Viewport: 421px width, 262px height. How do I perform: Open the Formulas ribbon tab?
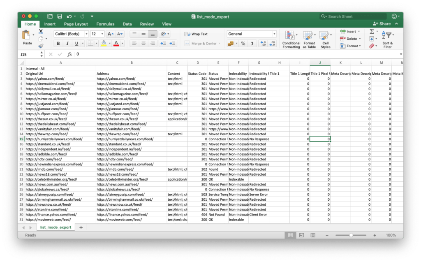105,24
